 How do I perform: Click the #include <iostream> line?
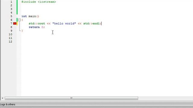(x=39, y=2)
